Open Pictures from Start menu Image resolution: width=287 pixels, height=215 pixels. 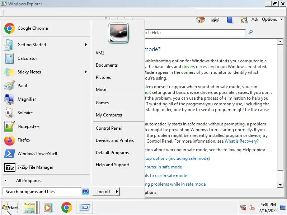click(103, 77)
